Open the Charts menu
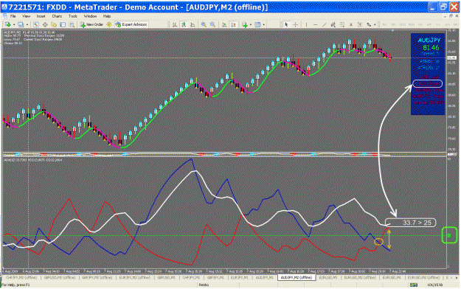This screenshot has height=289, width=461. (57, 16)
